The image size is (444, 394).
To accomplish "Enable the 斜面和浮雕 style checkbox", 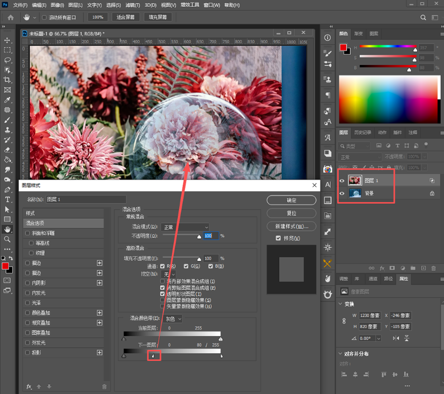I will [28, 233].
